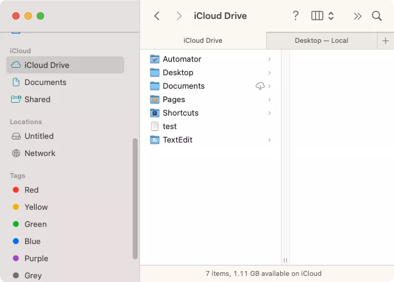The width and height of the screenshot is (394, 282).
Task: Open the Finder search magnifier
Action: (377, 16)
